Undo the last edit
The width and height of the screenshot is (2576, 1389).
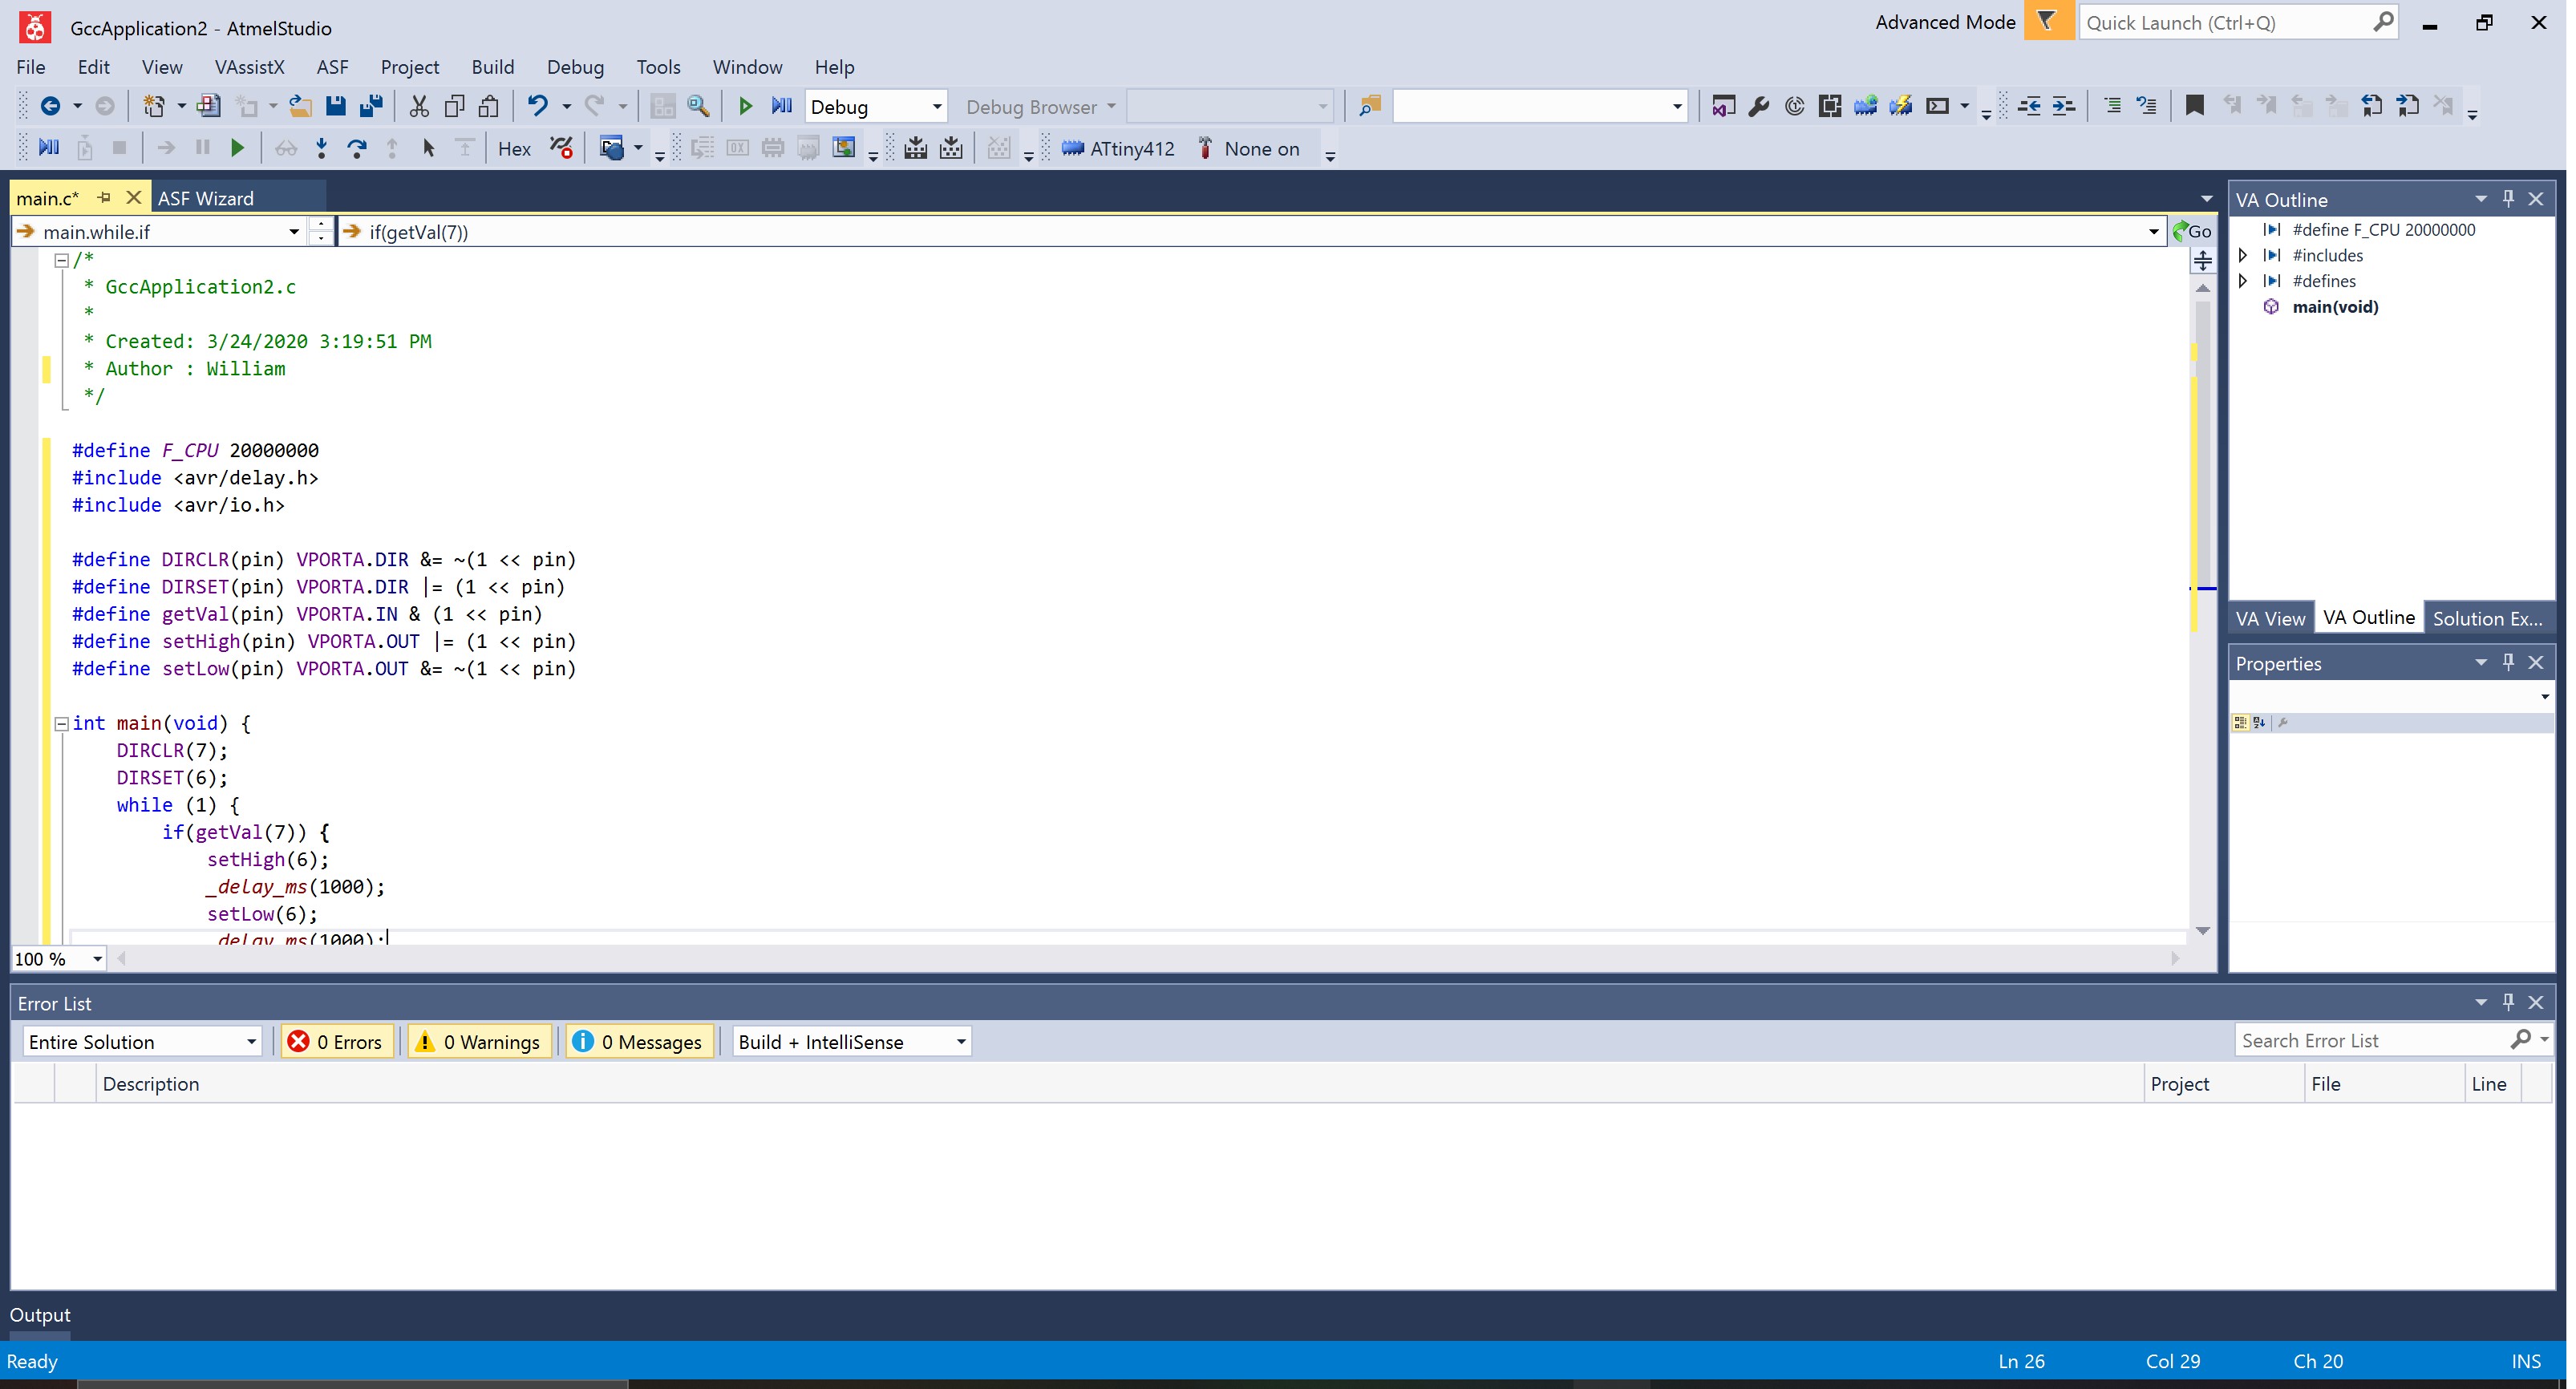538,105
